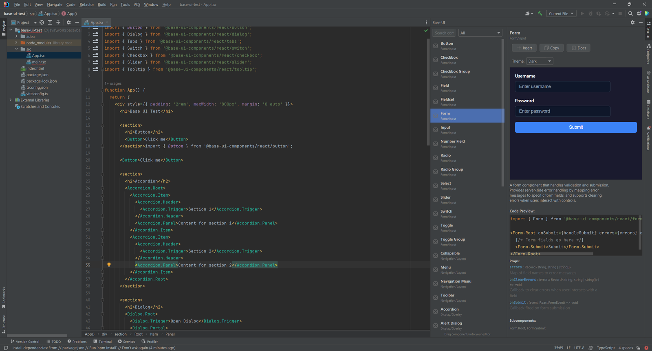Open the Project view selector dropdown
The height and width of the screenshot is (351, 652).
click(24, 22)
